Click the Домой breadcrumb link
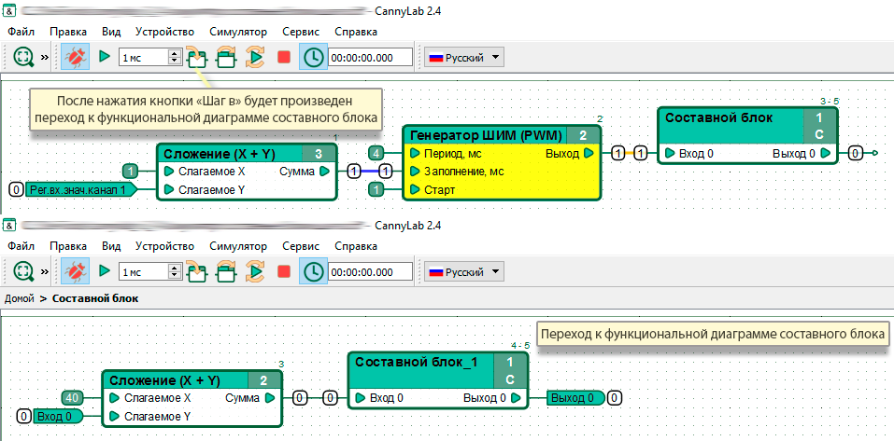Screen dimensions: 894x441 (20, 298)
